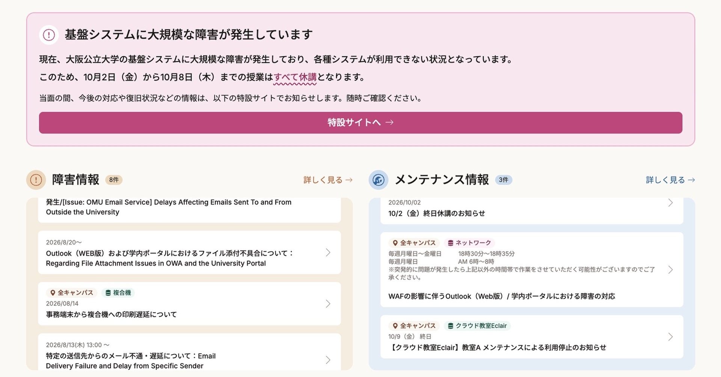Click the 障害情報 section heading
Image resolution: width=721 pixels, height=377 pixels.
(75, 180)
